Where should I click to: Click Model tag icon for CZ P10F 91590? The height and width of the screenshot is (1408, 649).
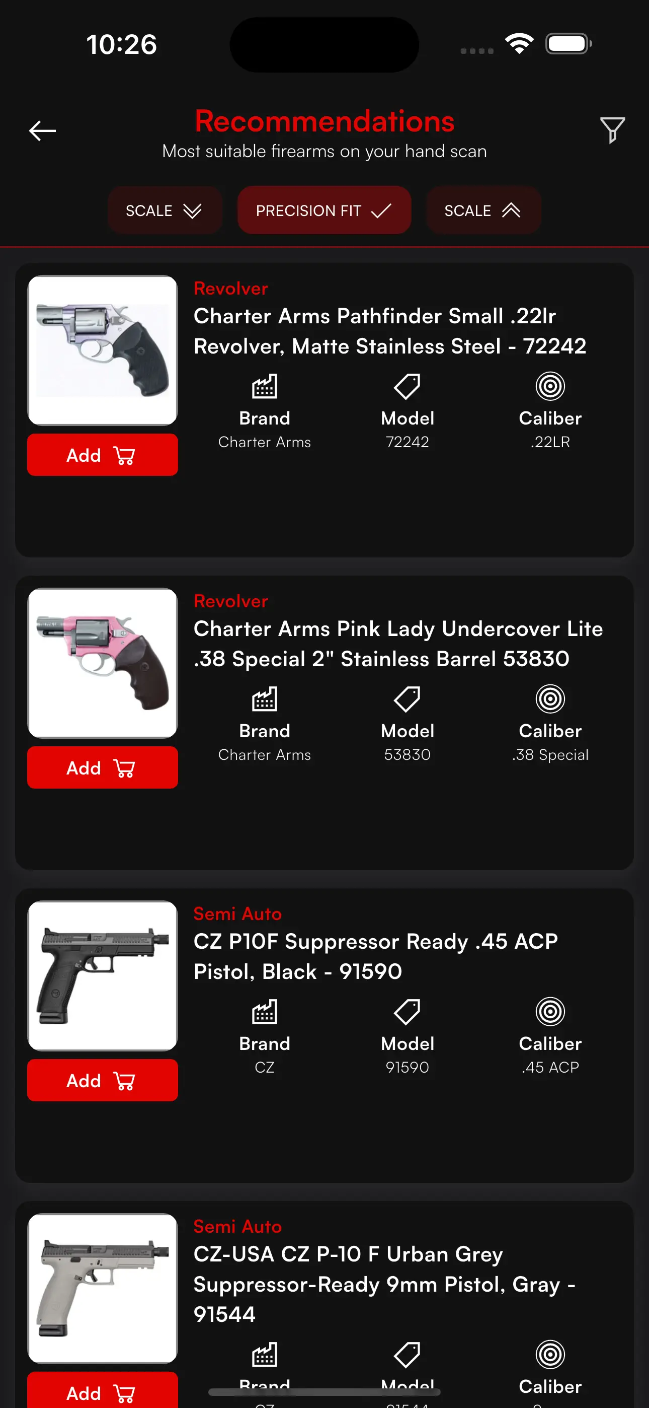[x=408, y=1011]
